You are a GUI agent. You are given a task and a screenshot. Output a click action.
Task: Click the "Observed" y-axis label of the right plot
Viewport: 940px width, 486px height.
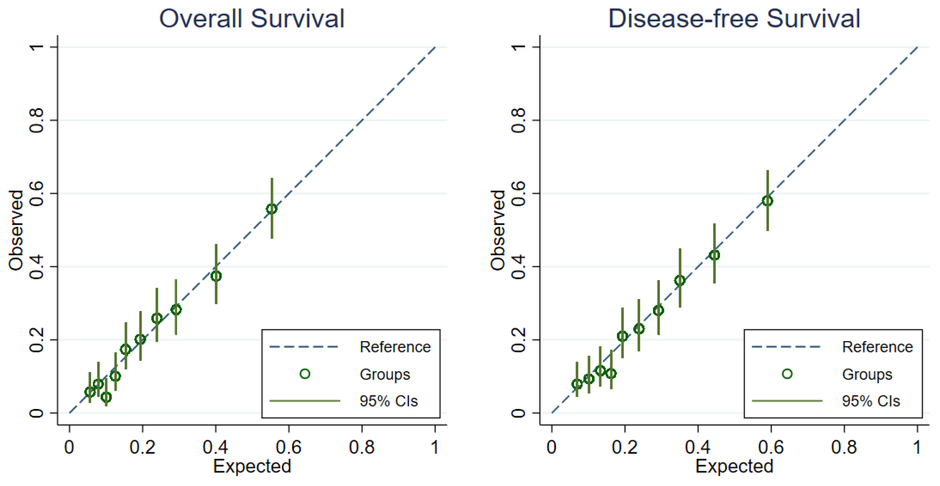[x=498, y=230]
